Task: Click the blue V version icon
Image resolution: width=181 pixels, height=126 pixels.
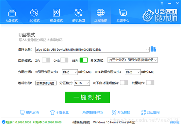Action: point(4,122)
